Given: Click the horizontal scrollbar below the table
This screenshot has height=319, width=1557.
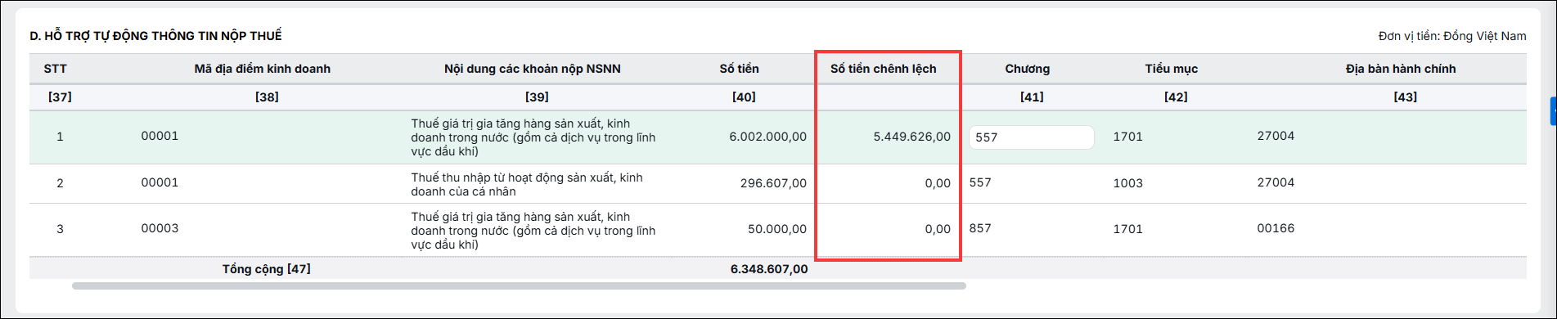Looking at the screenshot, I should [x=519, y=286].
